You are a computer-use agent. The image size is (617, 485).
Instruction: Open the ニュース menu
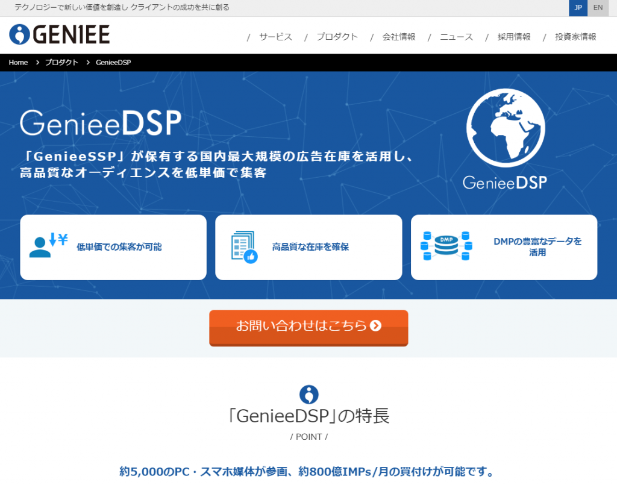[x=457, y=37]
